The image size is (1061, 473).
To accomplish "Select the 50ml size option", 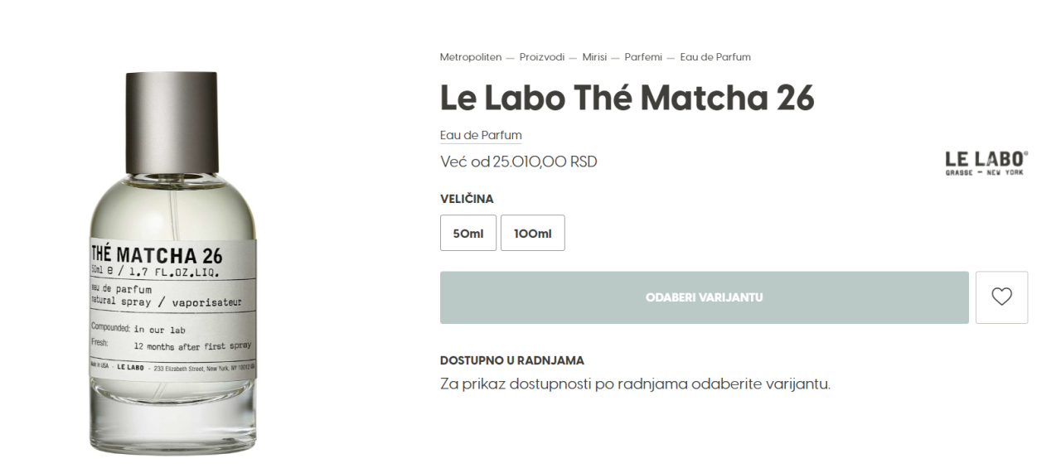I will [468, 233].
